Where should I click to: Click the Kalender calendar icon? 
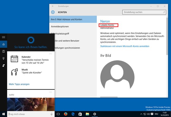click(x=14, y=59)
